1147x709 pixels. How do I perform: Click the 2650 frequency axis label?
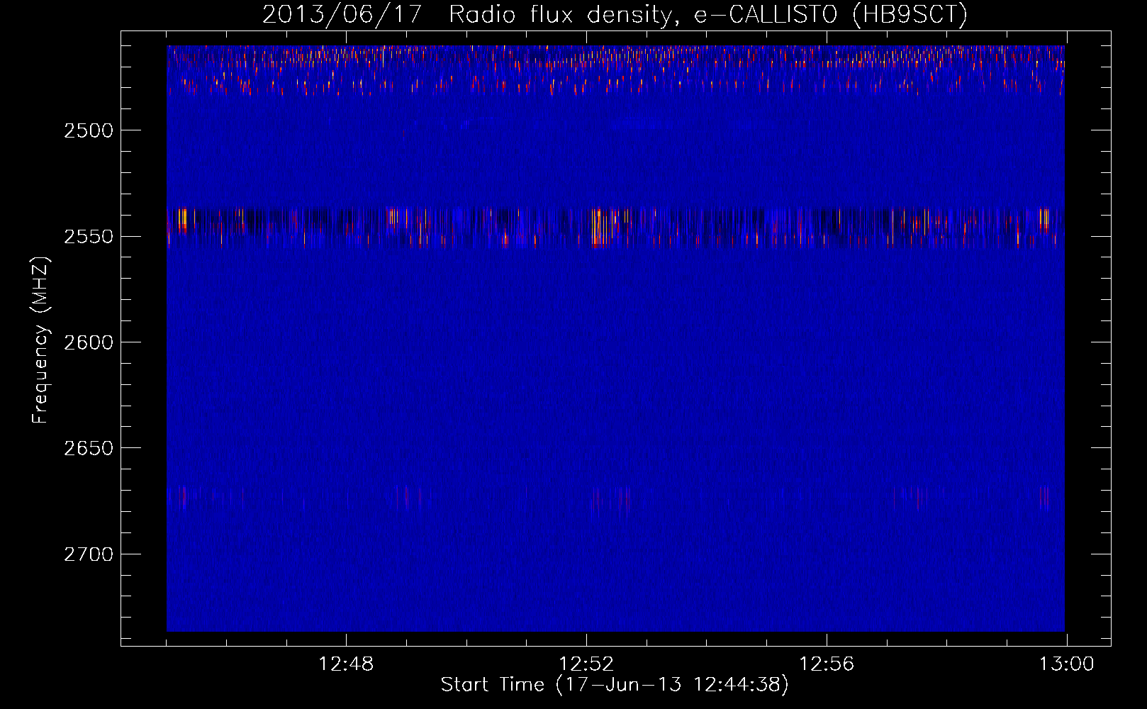coord(88,448)
